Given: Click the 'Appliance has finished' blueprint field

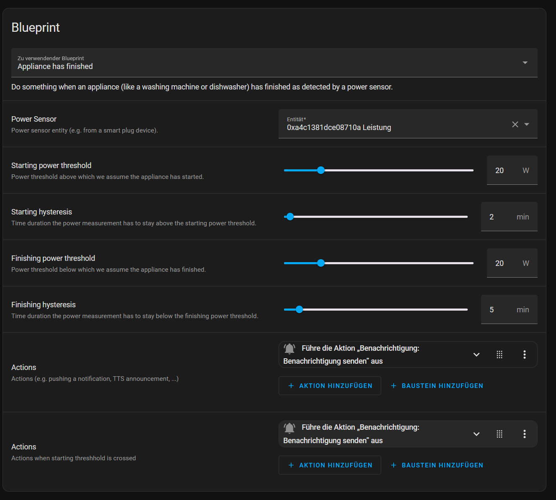Looking at the screenshot, I should click(274, 63).
